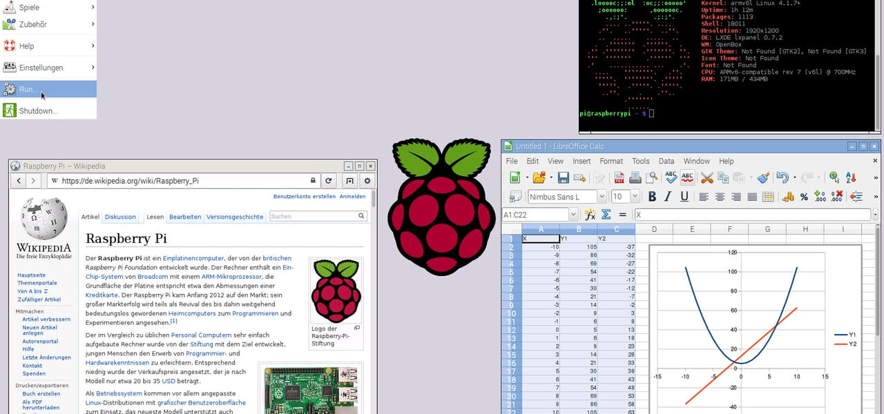Image resolution: width=884 pixels, height=414 pixels.
Task: Delete decimal place with red X icon
Action: click(836, 197)
